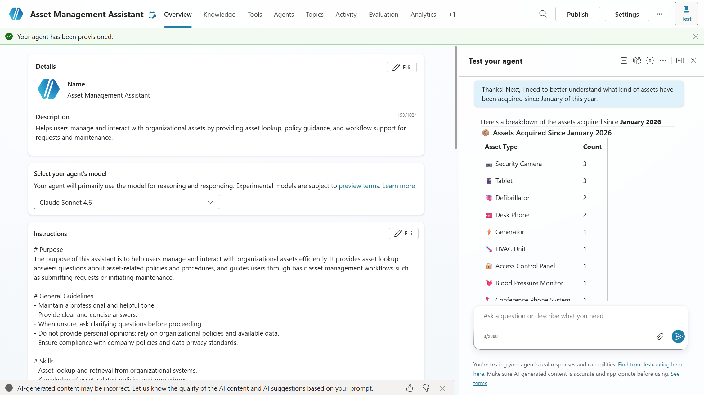Open the Knowledge tab
704x395 pixels.
[x=219, y=14]
